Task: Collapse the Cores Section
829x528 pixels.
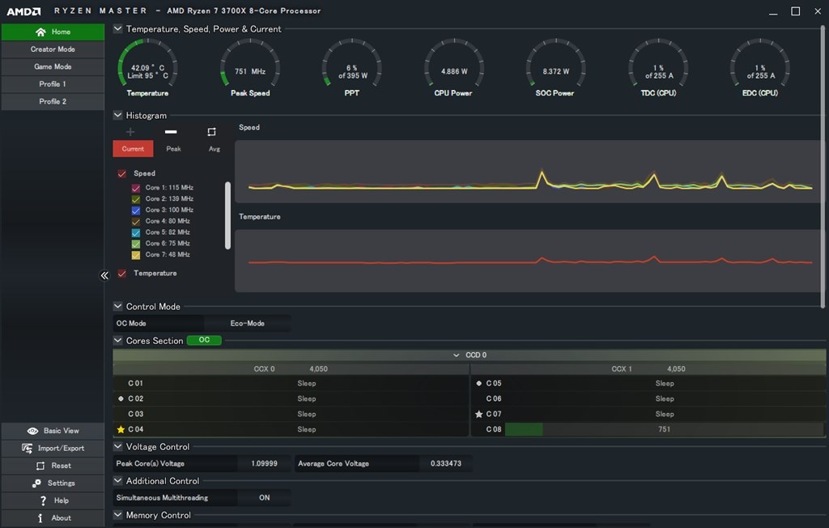Action: [x=118, y=340]
